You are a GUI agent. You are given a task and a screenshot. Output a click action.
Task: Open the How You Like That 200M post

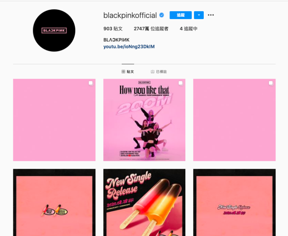[144, 120]
